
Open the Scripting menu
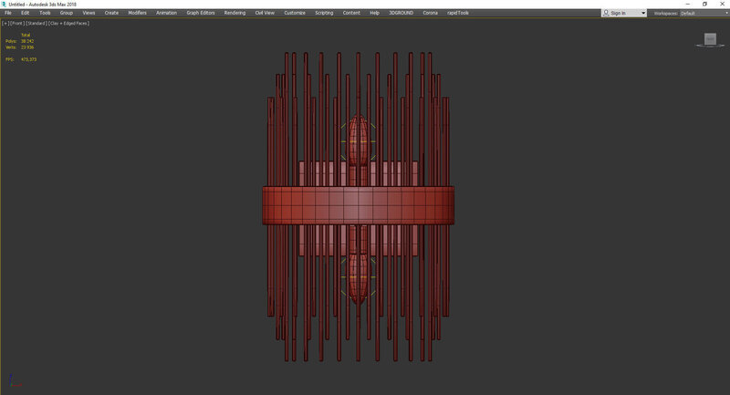[324, 13]
